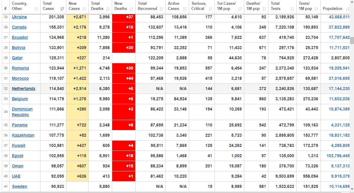
Task: Open Dominican Republic population link 10,874,389
Action: (339, 109)
